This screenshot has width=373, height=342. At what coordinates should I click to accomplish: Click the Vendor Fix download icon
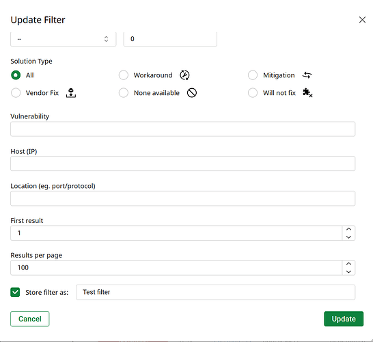71,93
